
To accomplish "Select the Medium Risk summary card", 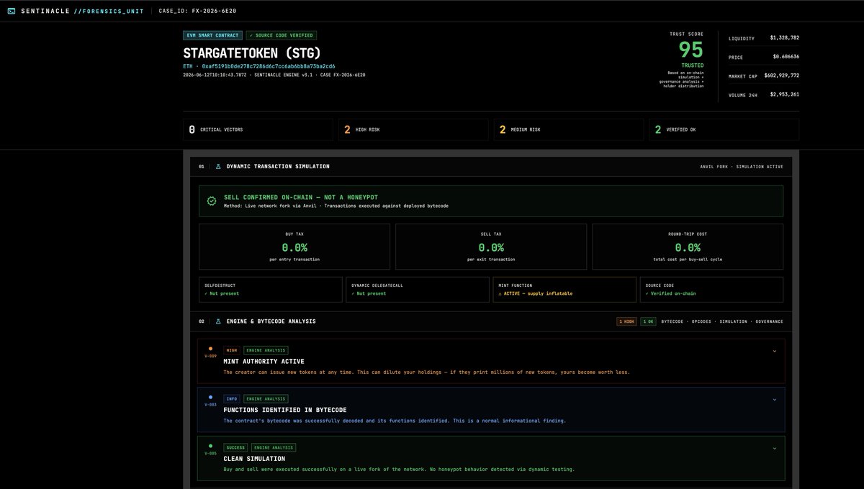I will pos(569,129).
